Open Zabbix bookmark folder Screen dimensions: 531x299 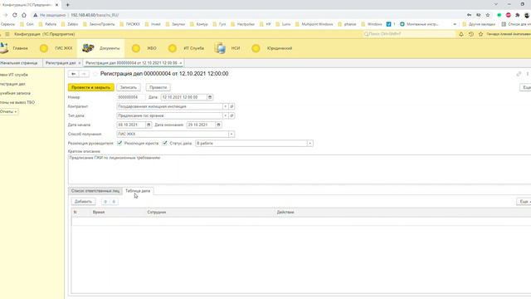70,24
